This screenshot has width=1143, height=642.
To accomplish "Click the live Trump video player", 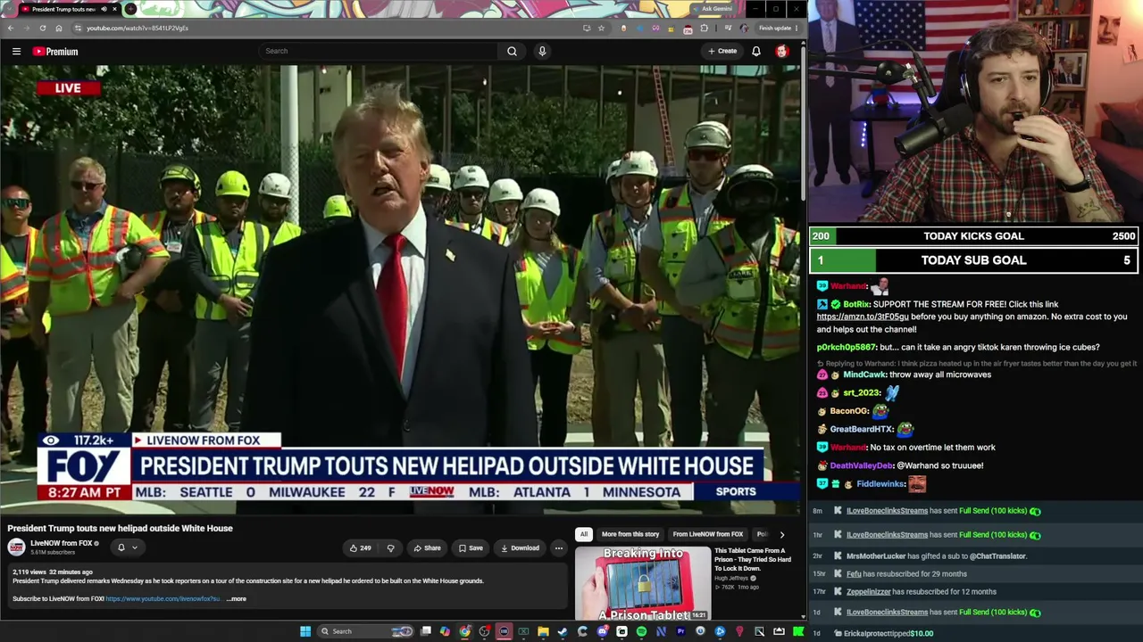I will tap(401, 290).
